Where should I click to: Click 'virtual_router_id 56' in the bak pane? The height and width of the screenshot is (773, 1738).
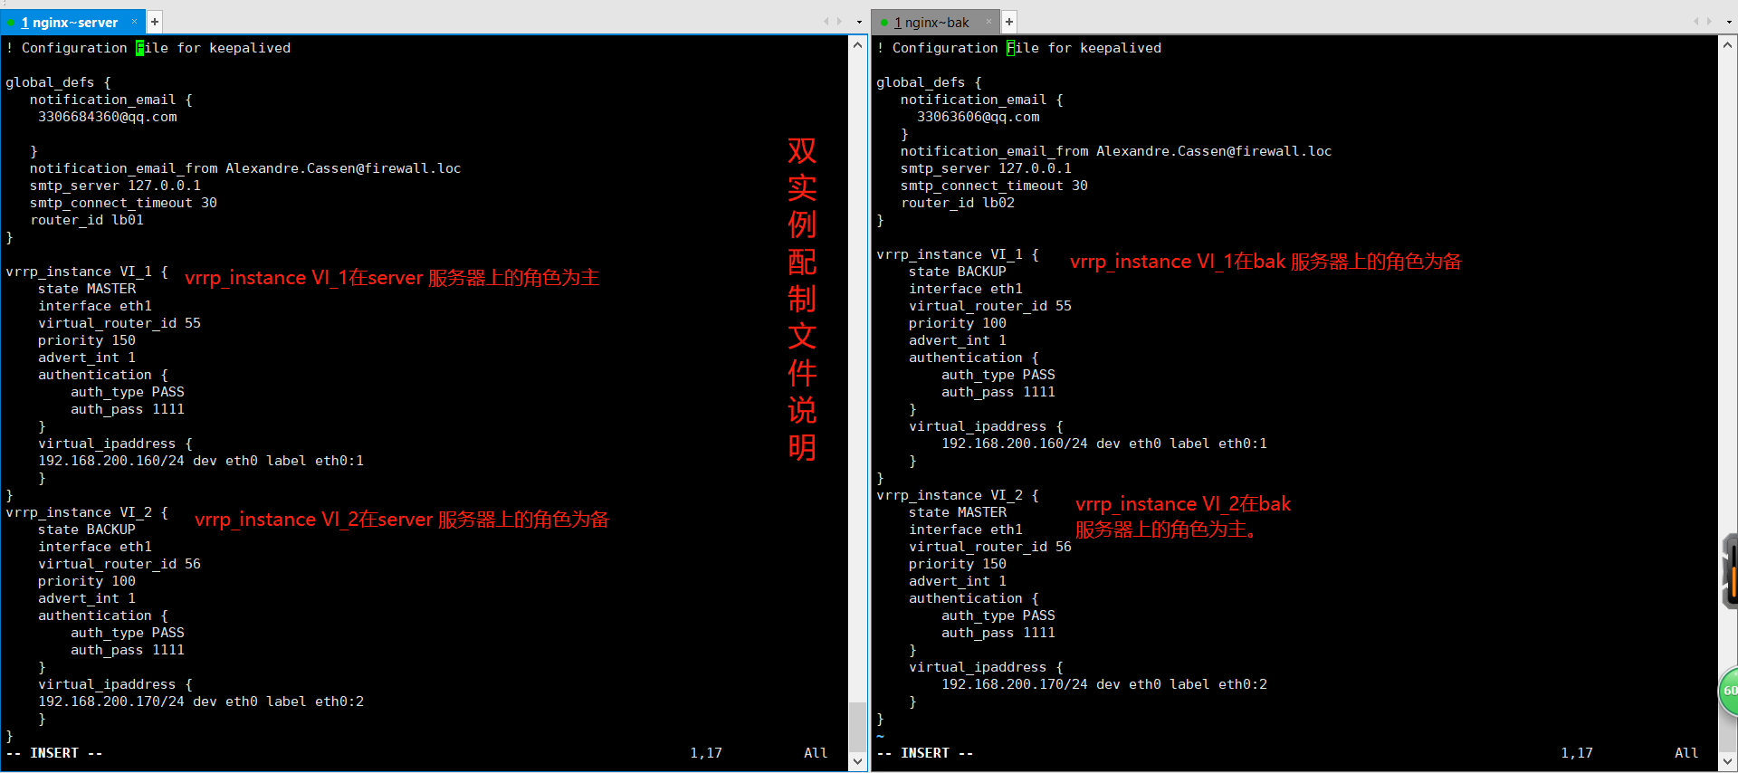coord(990,547)
